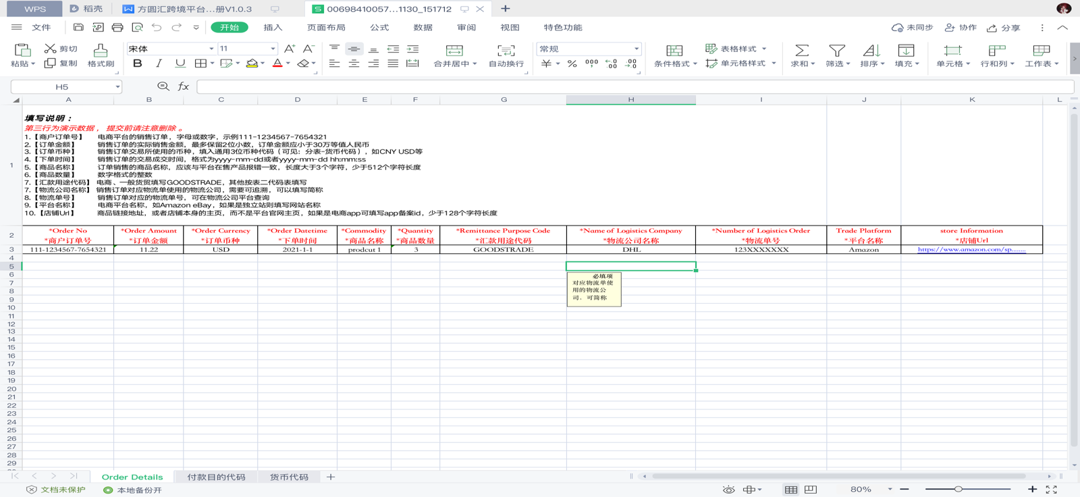Toggle Italic formatting
Image resolution: width=1080 pixels, height=497 pixels.
(159, 63)
